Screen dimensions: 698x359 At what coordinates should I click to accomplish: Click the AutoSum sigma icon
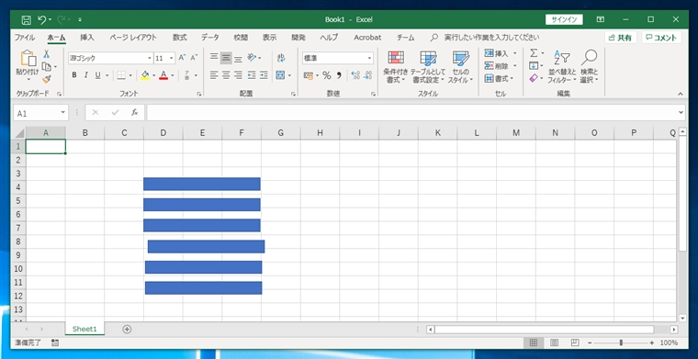(x=534, y=53)
